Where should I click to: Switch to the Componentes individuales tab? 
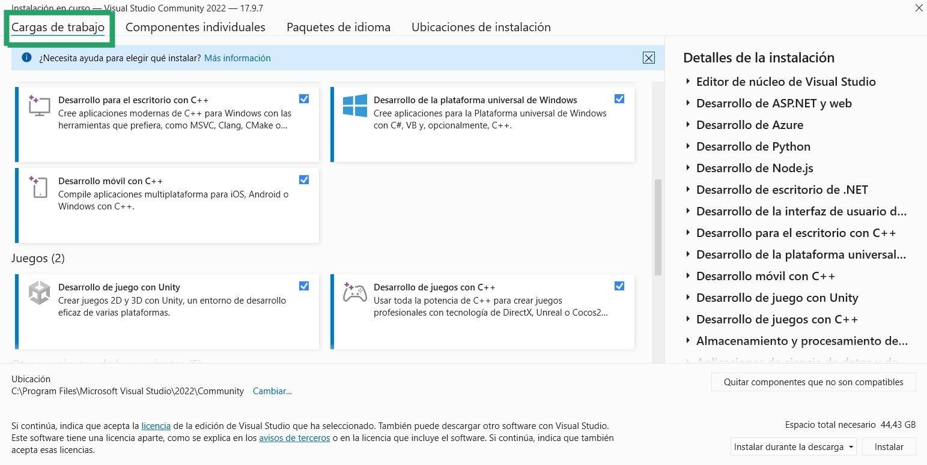point(195,27)
